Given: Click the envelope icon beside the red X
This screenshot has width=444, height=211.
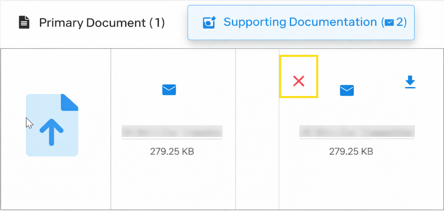Looking at the screenshot, I should (347, 90).
